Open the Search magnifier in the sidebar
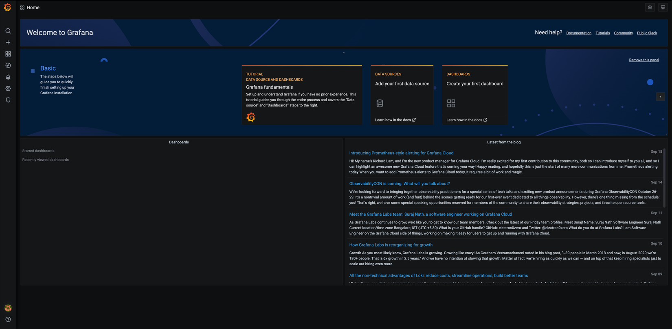672x329 pixels. coord(8,31)
